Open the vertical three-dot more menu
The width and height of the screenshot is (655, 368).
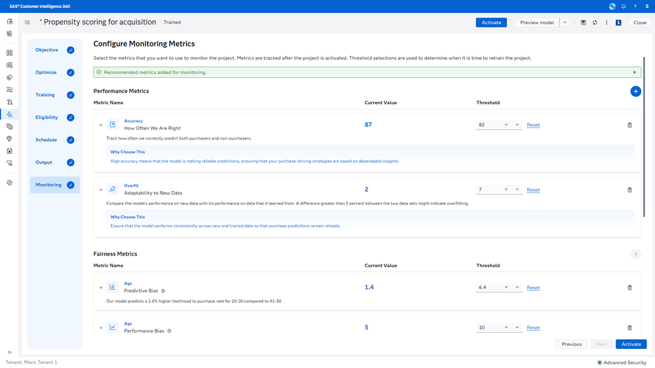[606, 22]
